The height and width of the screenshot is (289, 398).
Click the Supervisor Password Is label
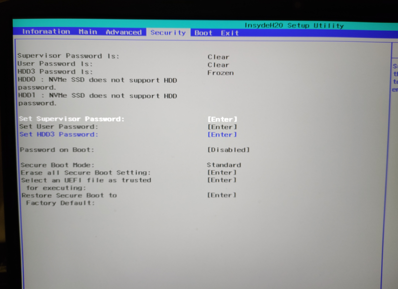[x=68, y=56]
